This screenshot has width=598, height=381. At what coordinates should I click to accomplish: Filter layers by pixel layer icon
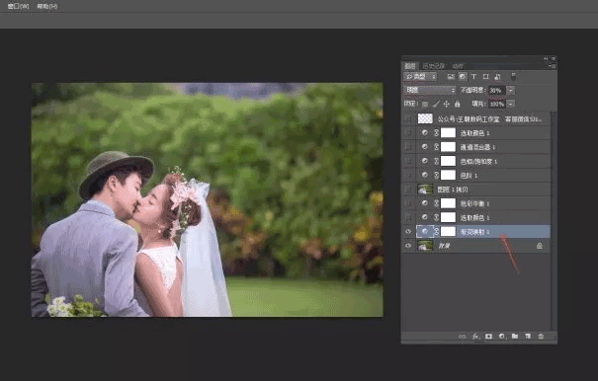451,77
